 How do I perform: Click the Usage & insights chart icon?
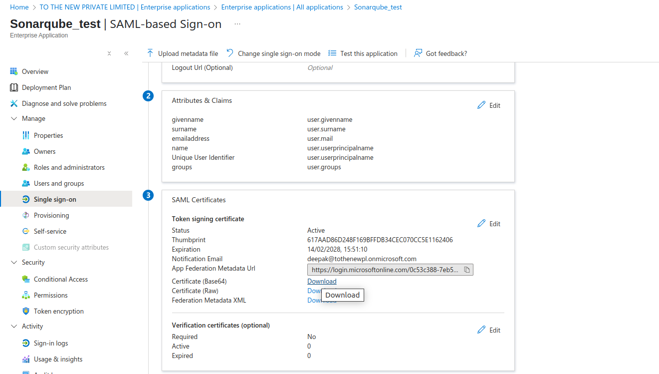click(26, 359)
